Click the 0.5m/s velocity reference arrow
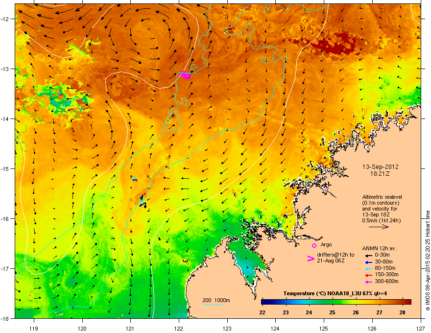This screenshot has width=431, height=333. click(x=379, y=227)
